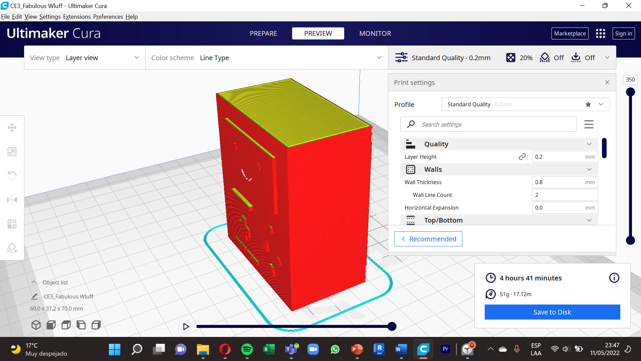Switch to 3D perspective view cube icon
The image size is (641, 361).
coord(36,325)
